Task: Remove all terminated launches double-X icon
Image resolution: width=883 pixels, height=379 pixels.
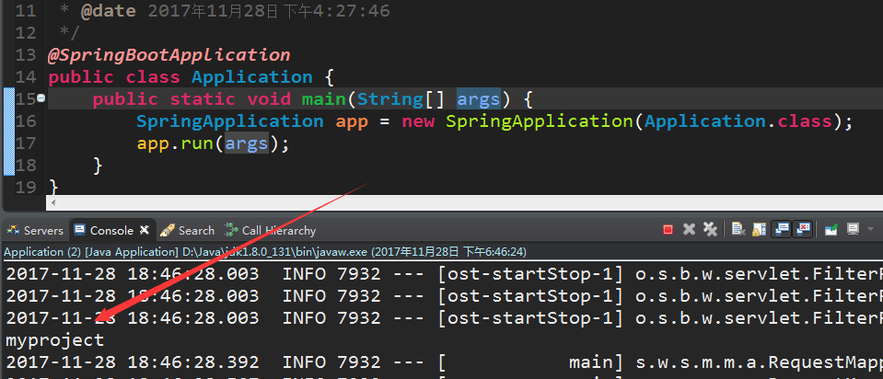Action: click(x=710, y=229)
